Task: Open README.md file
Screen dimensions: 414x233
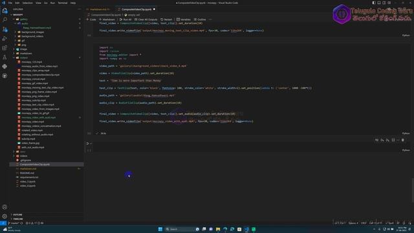Action: coord(27,173)
